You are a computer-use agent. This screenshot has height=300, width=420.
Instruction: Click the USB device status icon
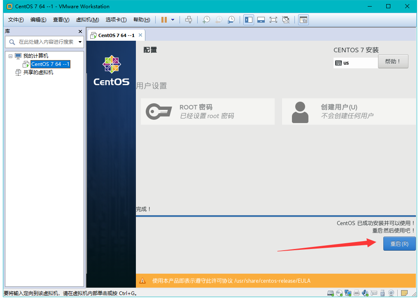[383, 293]
